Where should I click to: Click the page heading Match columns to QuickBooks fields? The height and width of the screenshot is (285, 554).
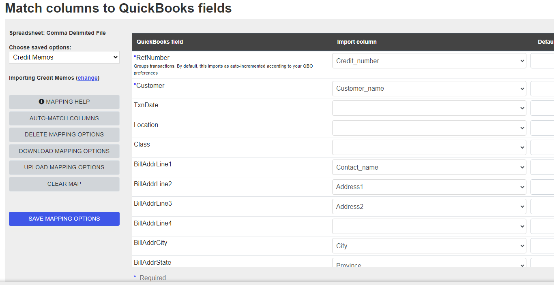[118, 8]
